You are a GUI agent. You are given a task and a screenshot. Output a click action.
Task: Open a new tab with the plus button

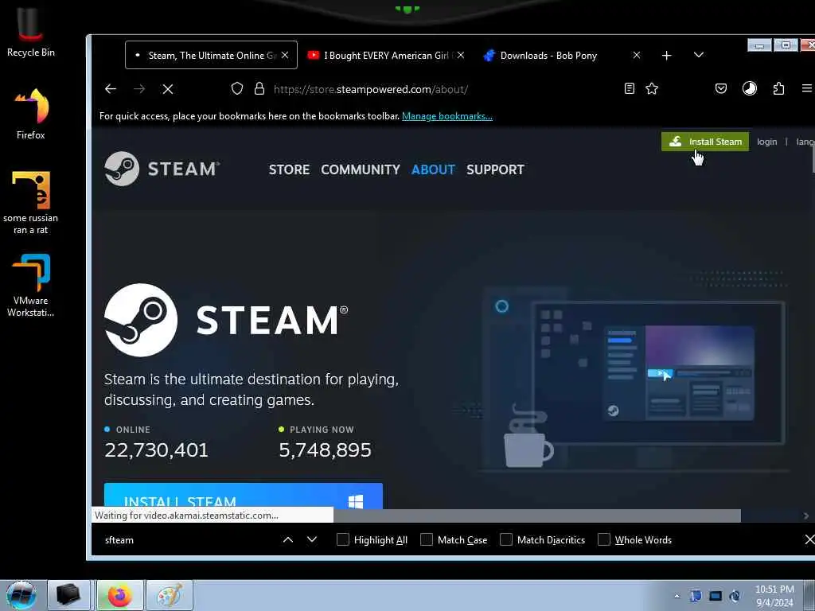point(667,55)
